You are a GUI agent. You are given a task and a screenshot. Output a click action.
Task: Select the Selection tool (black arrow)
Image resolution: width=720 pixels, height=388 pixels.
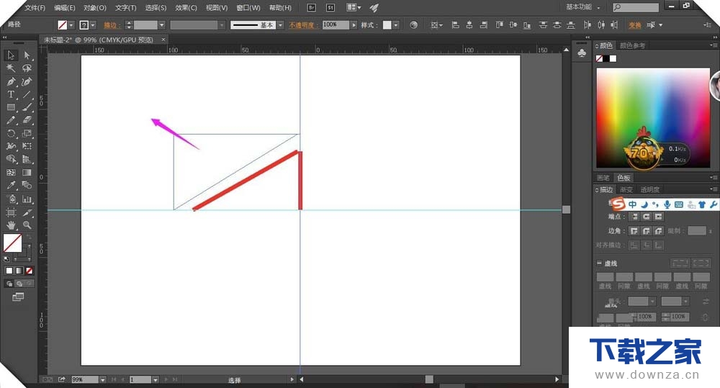(11, 55)
